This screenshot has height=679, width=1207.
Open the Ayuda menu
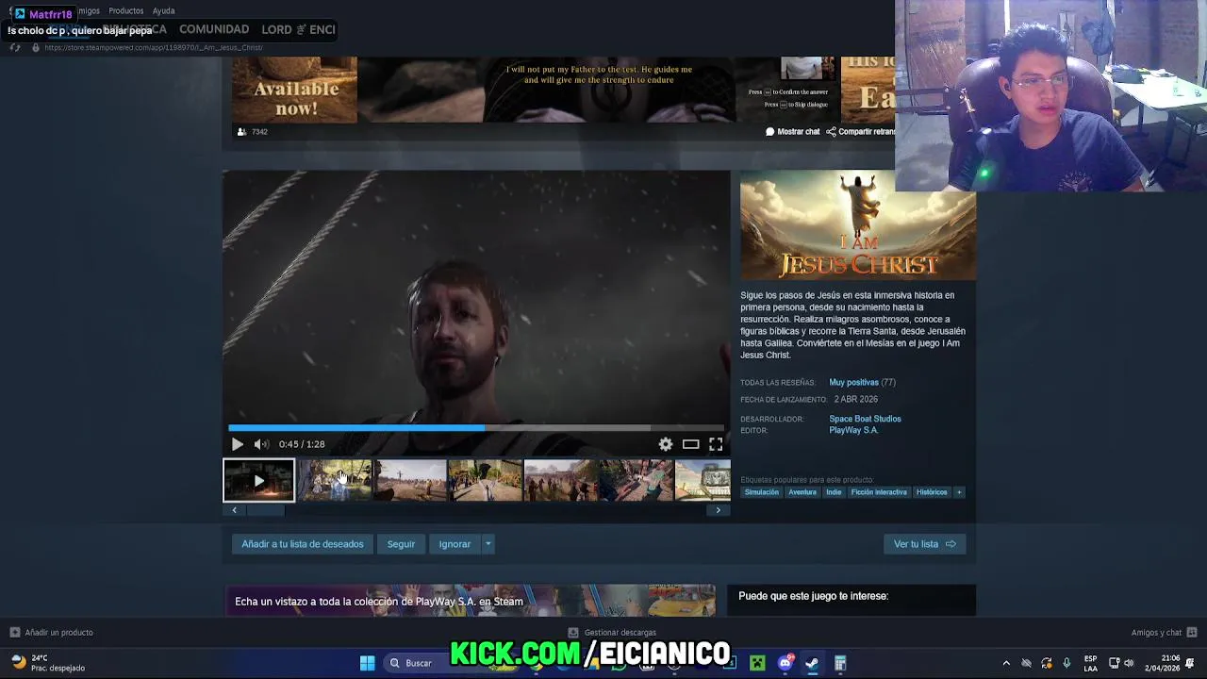tap(163, 10)
